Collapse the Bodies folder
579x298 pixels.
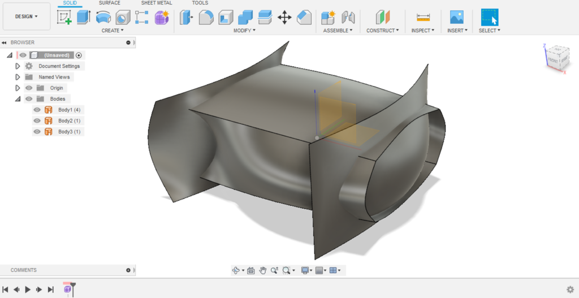click(18, 99)
